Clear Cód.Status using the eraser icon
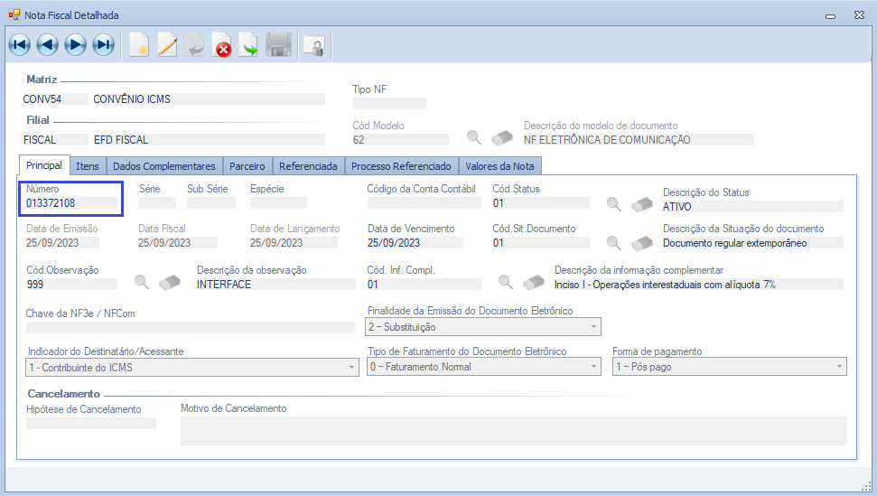This screenshot has width=877, height=496. click(x=641, y=204)
